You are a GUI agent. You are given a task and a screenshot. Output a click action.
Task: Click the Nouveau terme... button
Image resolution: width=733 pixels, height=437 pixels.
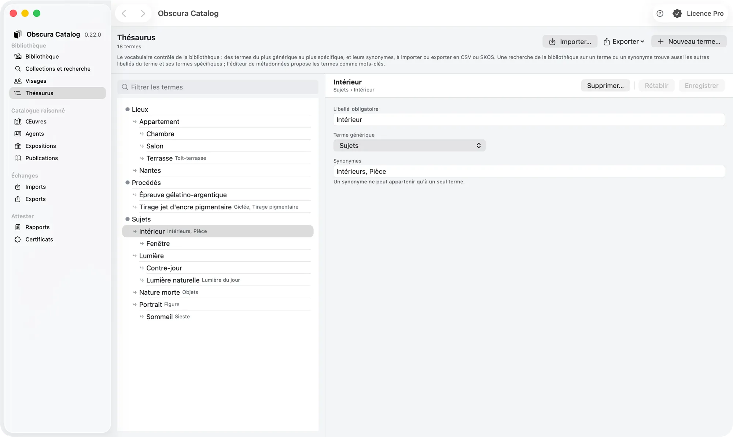click(689, 41)
